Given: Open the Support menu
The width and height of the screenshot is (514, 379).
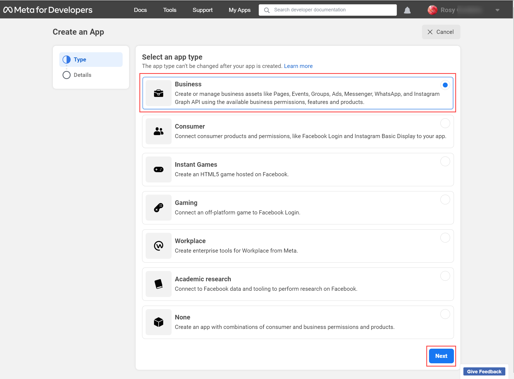Looking at the screenshot, I should (x=202, y=10).
